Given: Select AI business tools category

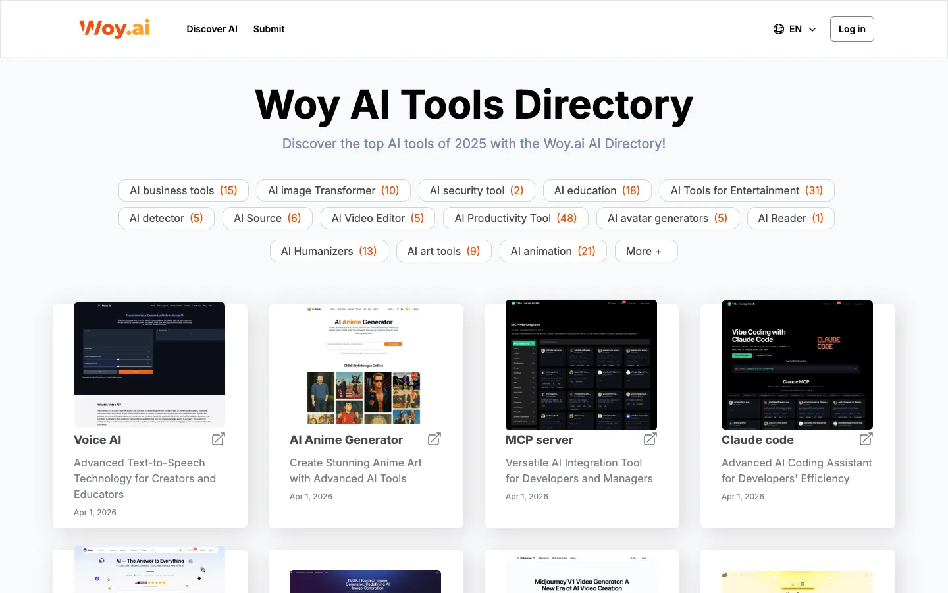Looking at the screenshot, I should (184, 190).
